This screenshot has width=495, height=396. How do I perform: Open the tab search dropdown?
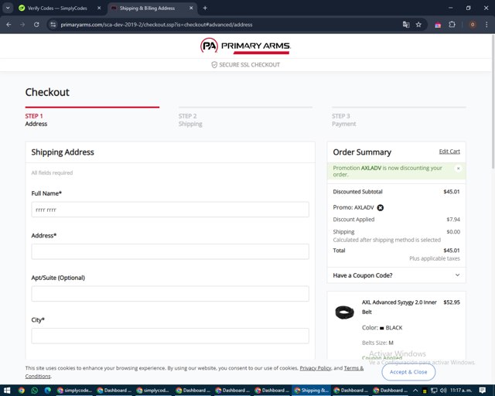pyautogui.click(x=8, y=8)
